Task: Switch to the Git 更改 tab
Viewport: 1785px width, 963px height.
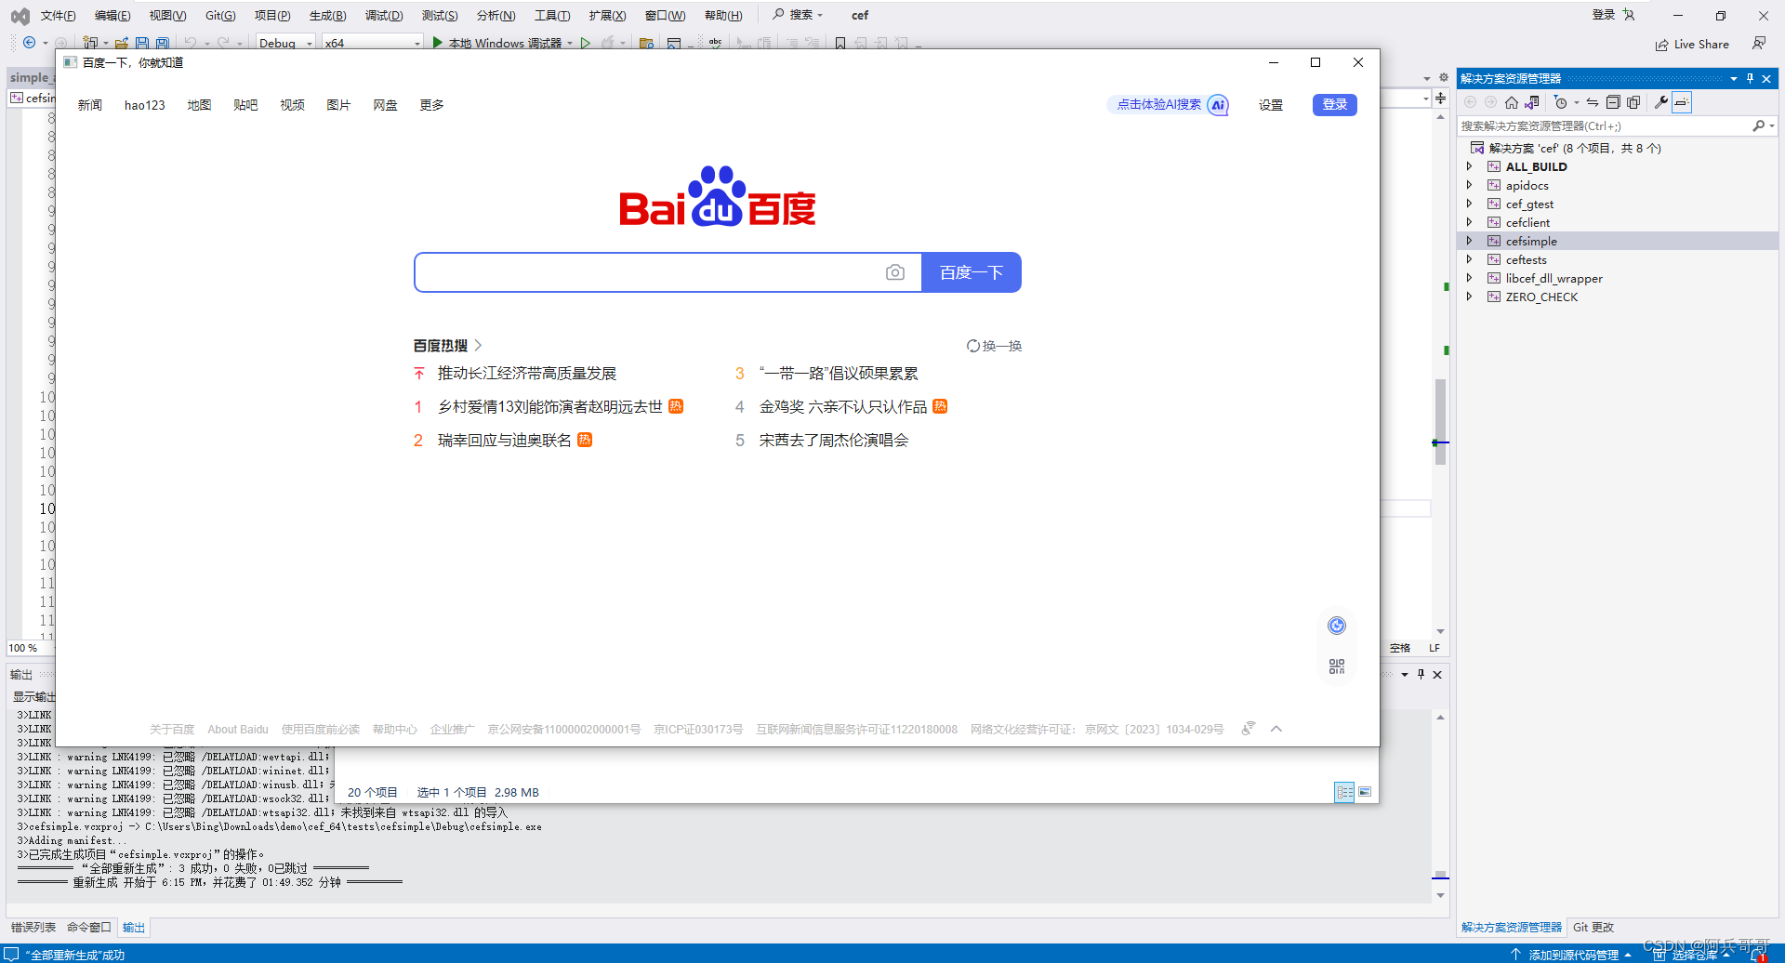Action: point(1593,927)
